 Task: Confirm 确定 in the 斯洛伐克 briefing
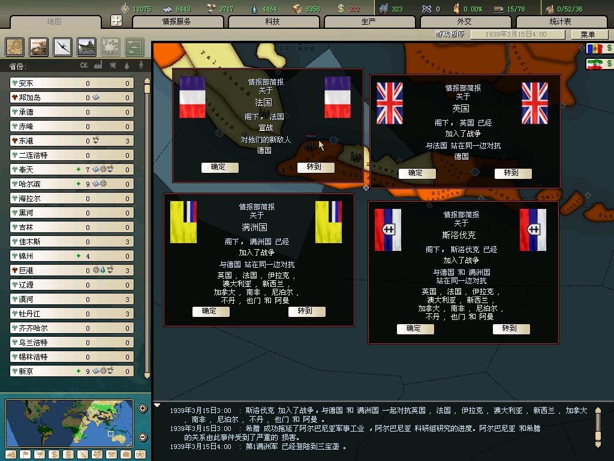pos(415,329)
